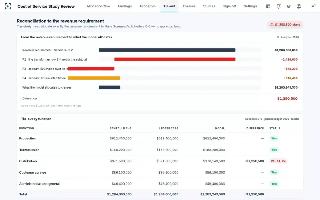Click the Ties badge in Customer service row
The width and height of the screenshot is (320, 200).
click(x=274, y=173)
